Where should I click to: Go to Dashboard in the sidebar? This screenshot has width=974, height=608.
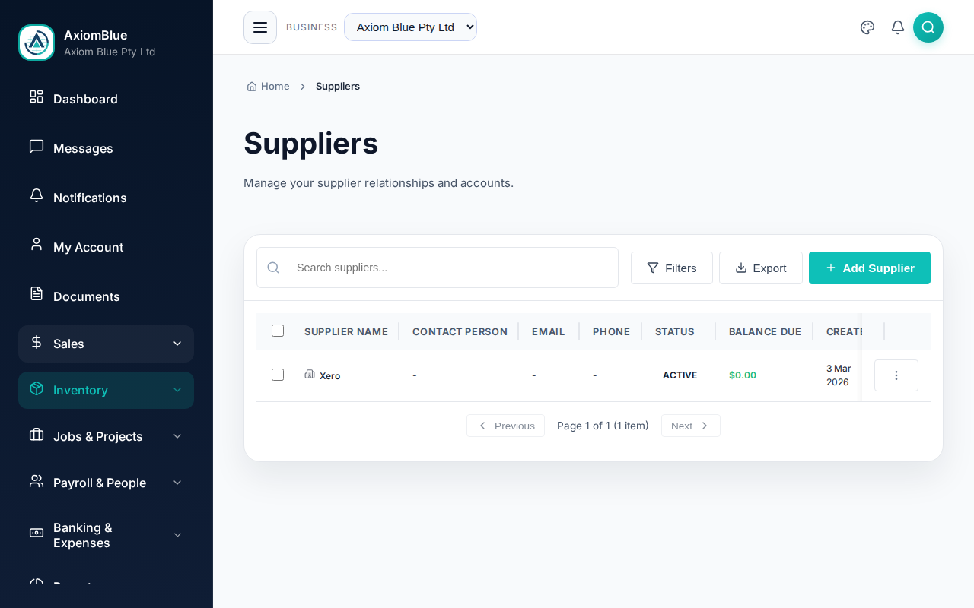point(107,99)
